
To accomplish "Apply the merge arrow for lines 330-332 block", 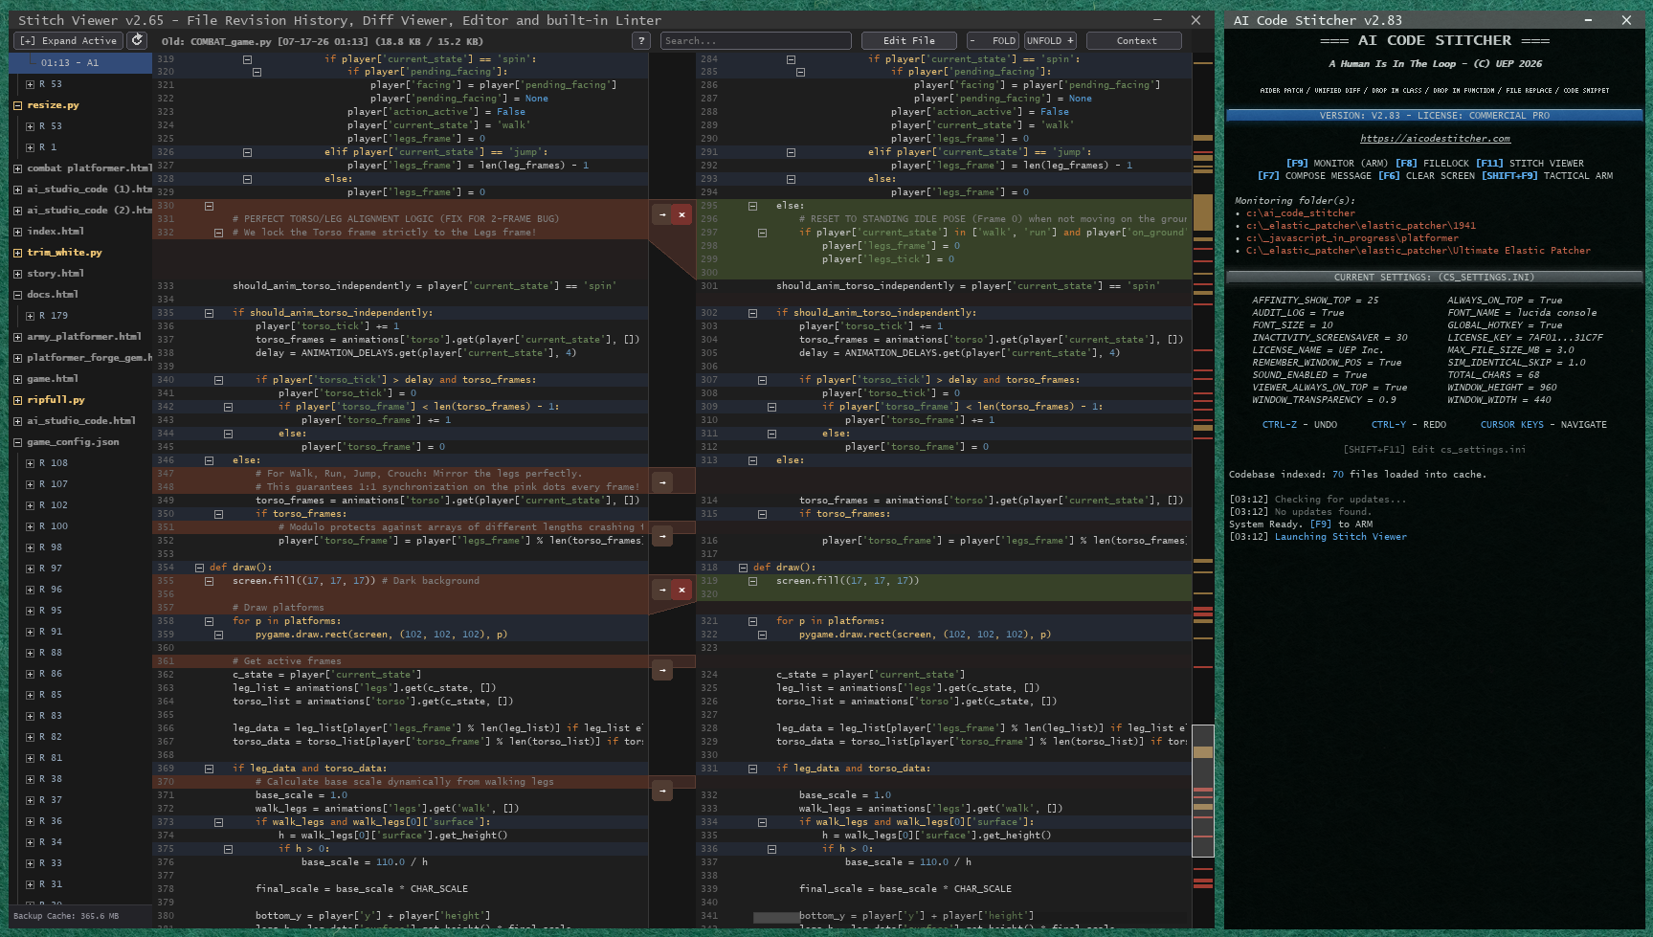I will 662,214.
